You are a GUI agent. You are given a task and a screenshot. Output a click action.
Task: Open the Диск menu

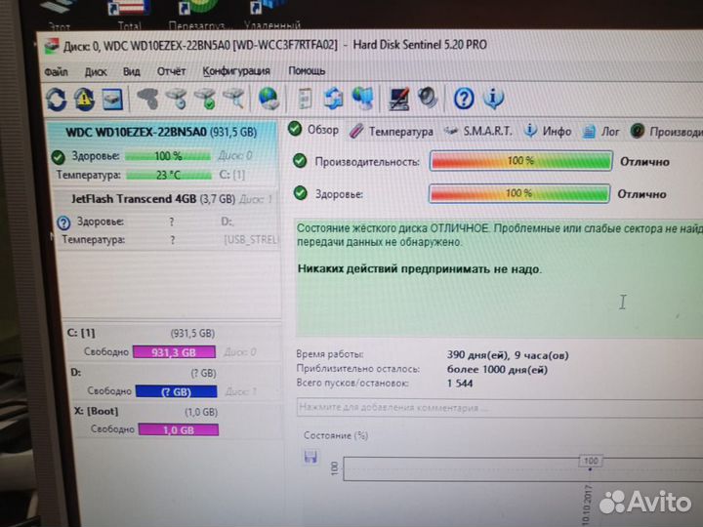tap(96, 71)
